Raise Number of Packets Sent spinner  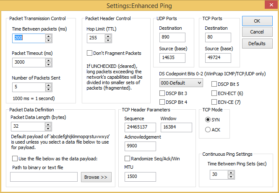tap(48, 85)
